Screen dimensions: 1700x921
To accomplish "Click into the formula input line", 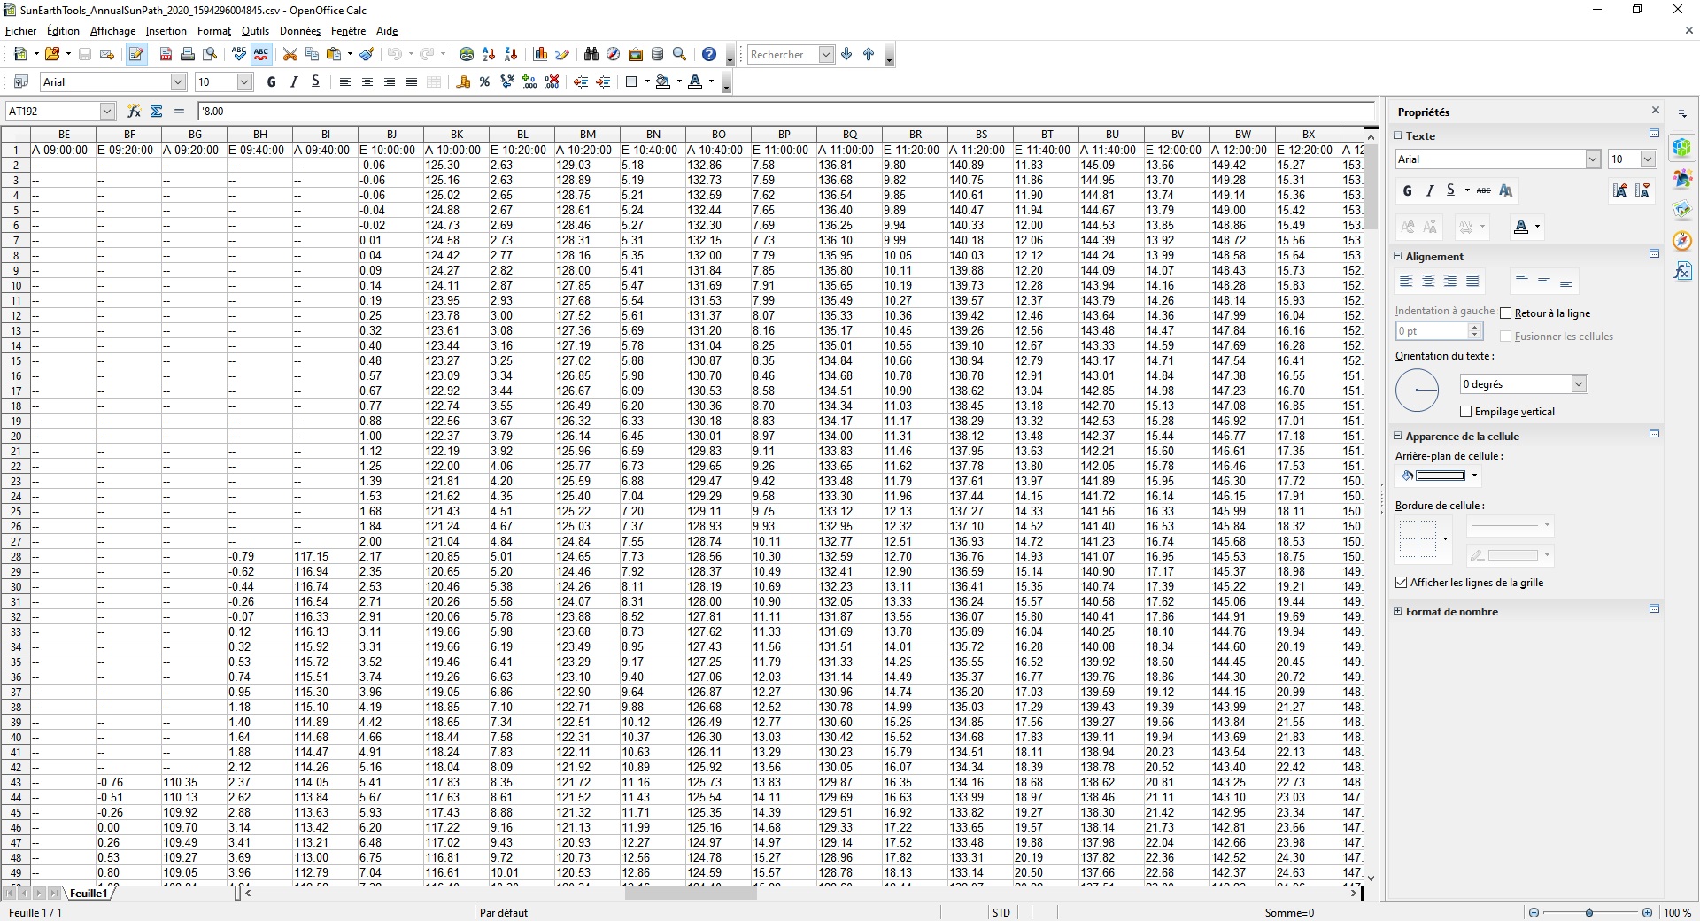I will 786,111.
